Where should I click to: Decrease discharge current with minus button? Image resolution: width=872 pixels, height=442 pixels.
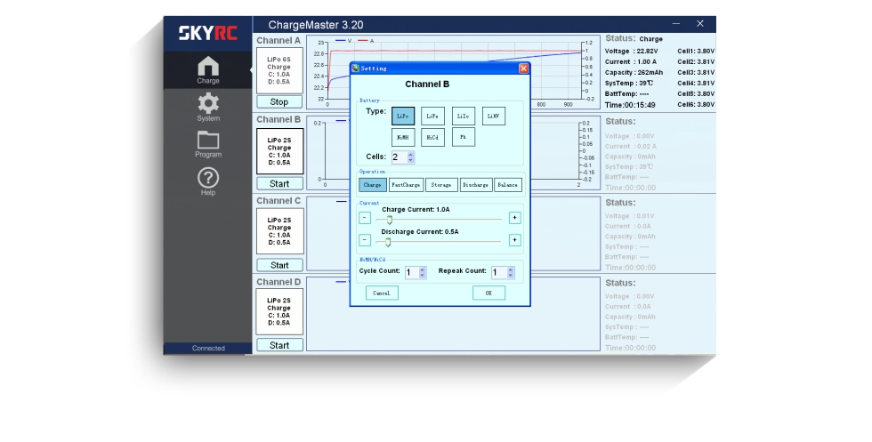click(364, 240)
